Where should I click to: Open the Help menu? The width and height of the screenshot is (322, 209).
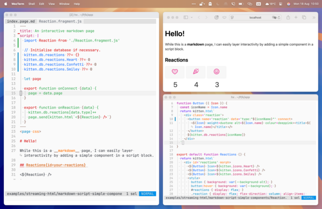(77, 4)
